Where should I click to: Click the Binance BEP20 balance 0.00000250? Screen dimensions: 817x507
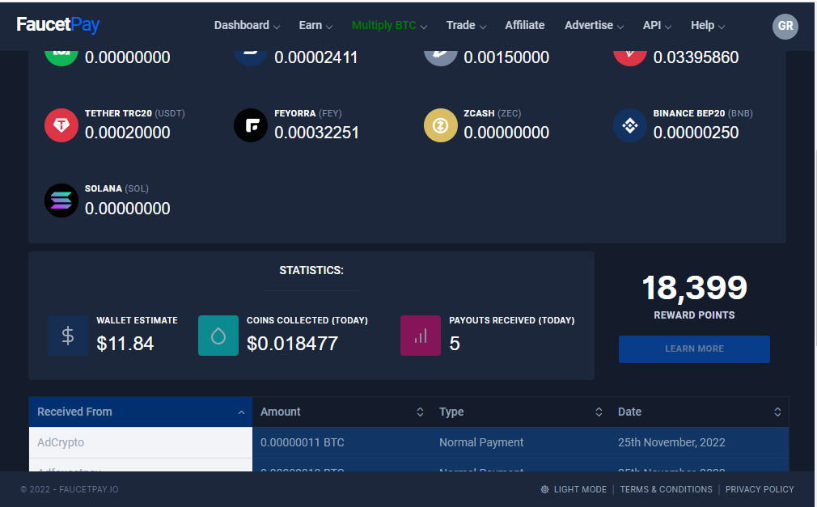click(x=696, y=133)
